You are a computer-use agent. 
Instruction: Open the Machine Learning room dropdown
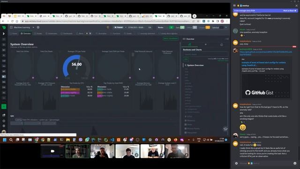click(x=33, y=27)
